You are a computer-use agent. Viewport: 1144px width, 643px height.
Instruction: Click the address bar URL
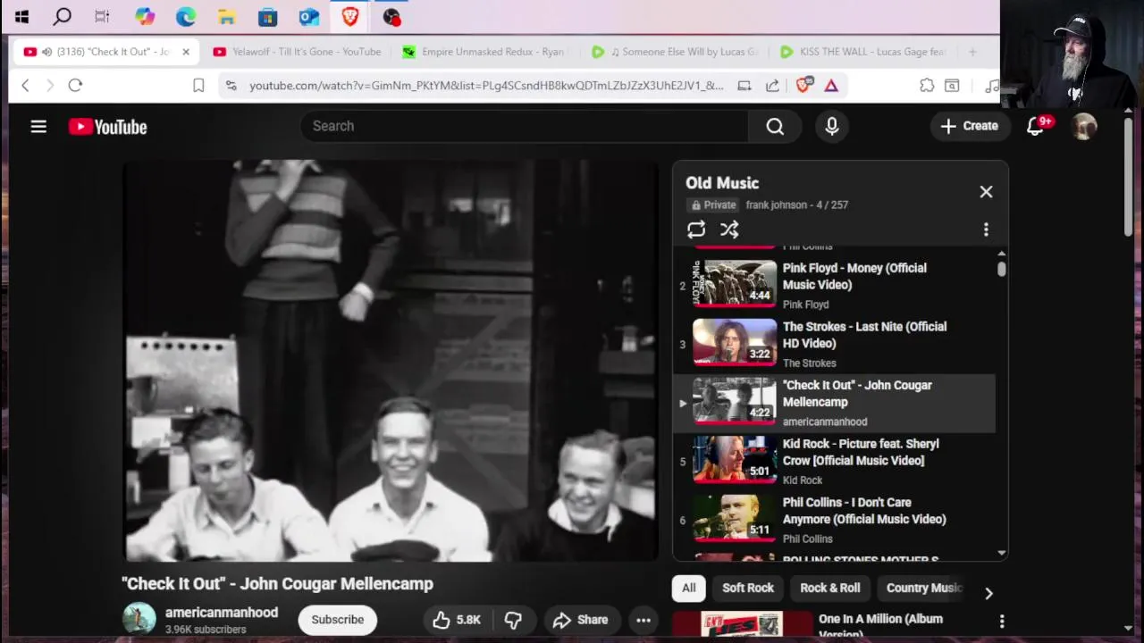click(x=486, y=86)
